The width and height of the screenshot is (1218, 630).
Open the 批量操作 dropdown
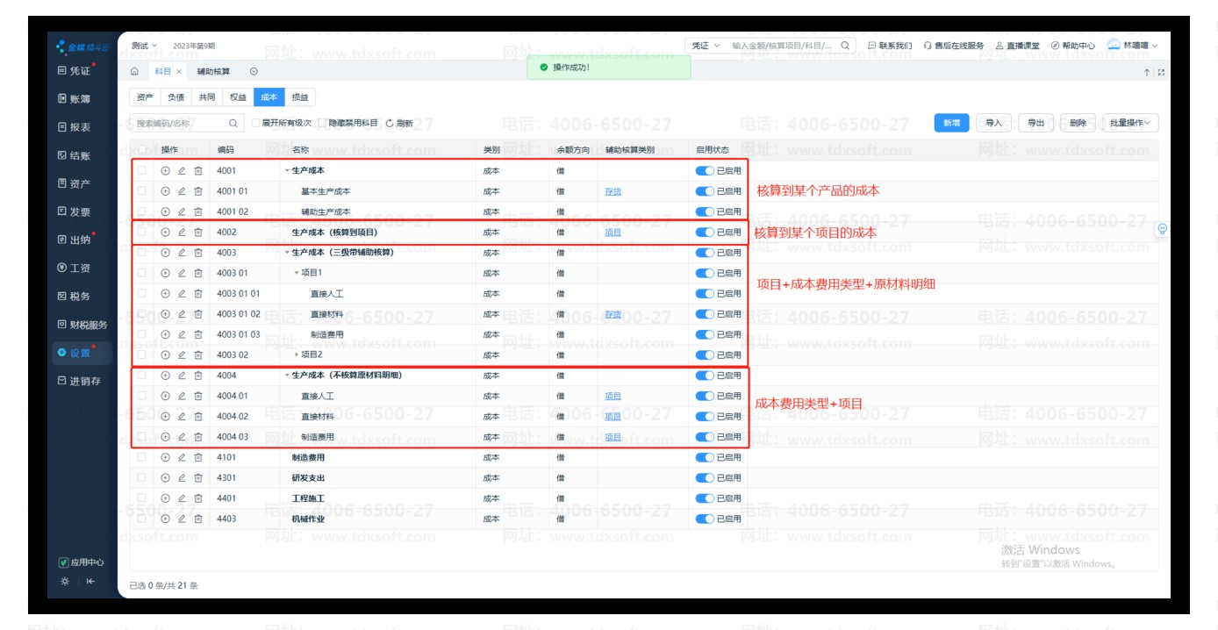pos(1133,124)
